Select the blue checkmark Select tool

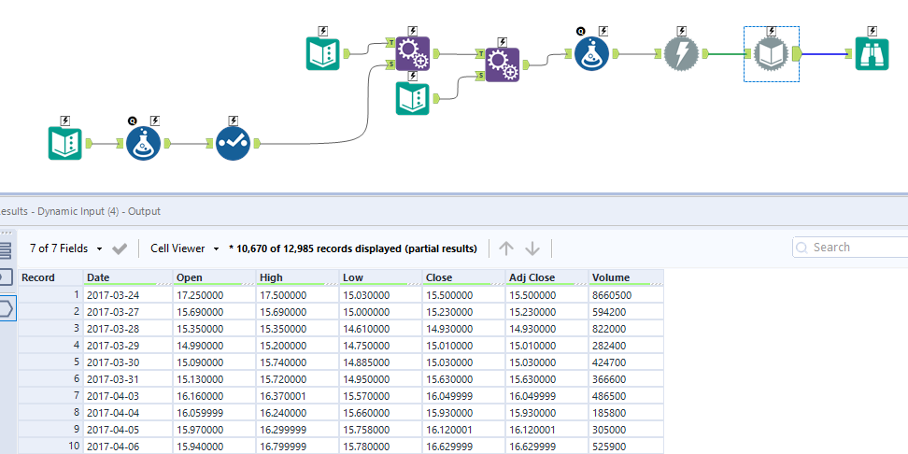point(233,144)
